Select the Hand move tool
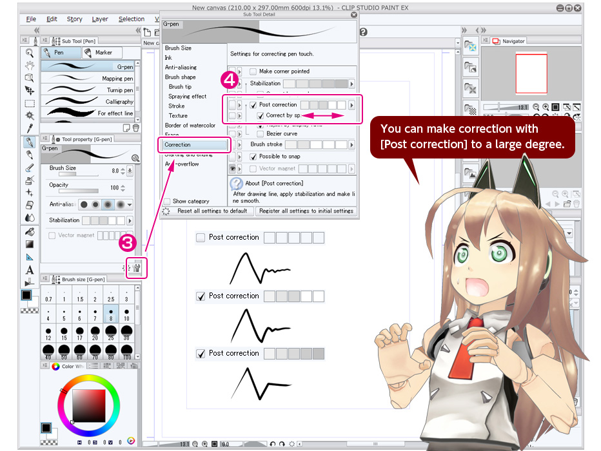Viewport: 601px width, 451px height. 29,65
